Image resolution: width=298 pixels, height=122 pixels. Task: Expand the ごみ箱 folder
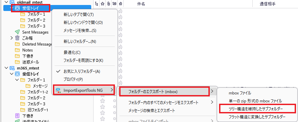[12, 38]
